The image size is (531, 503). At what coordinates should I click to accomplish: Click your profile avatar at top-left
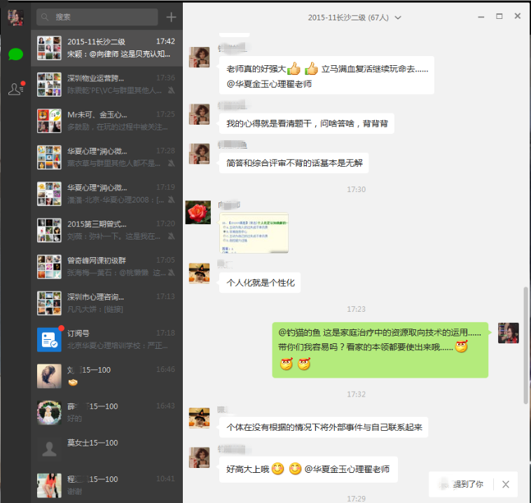[15, 18]
